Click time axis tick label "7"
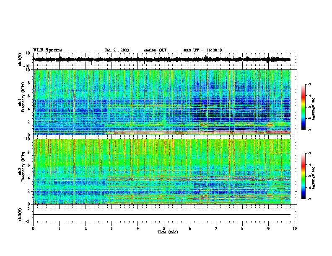 [x=216, y=228]
